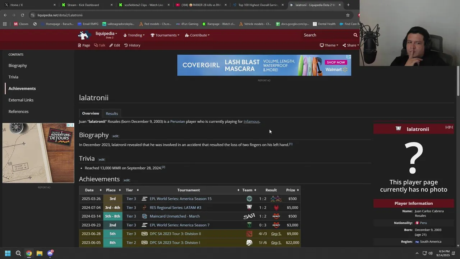Open DPC SA 2023 Tour 3: Division I link
The height and width of the screenshot is (259, 460).
point(175,243)
